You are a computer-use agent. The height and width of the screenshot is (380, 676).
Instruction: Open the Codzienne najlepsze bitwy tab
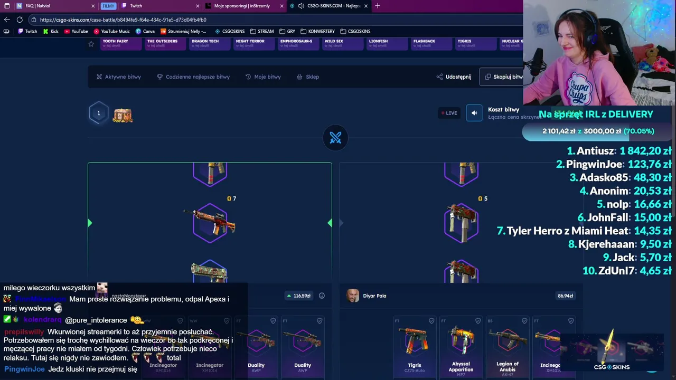pos(193,77)
